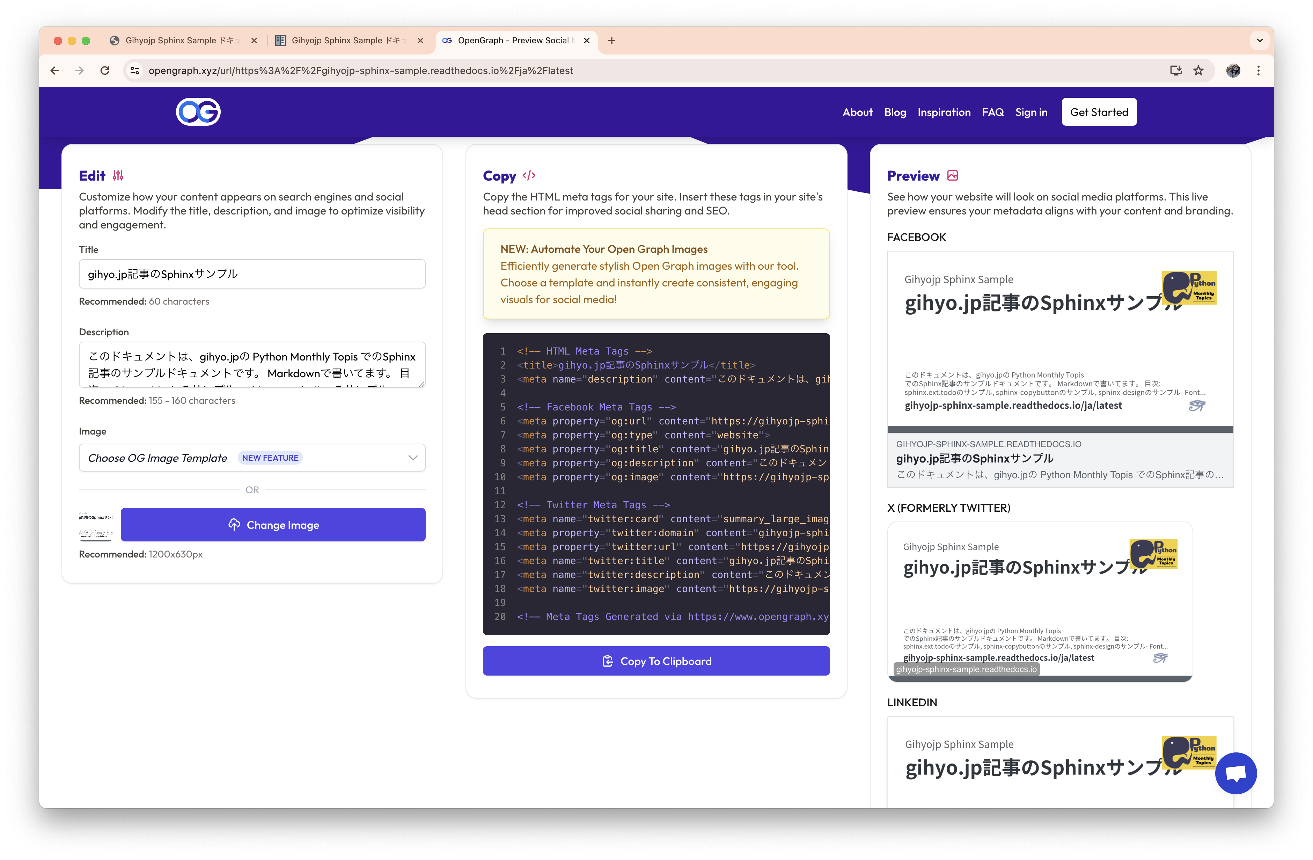1313x860 pixels.
Task: Open Chrome three-dot menu
Action: click(1259, 71)
